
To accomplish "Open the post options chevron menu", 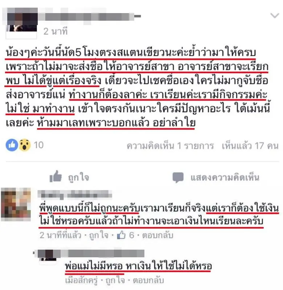I will (275, 16).
